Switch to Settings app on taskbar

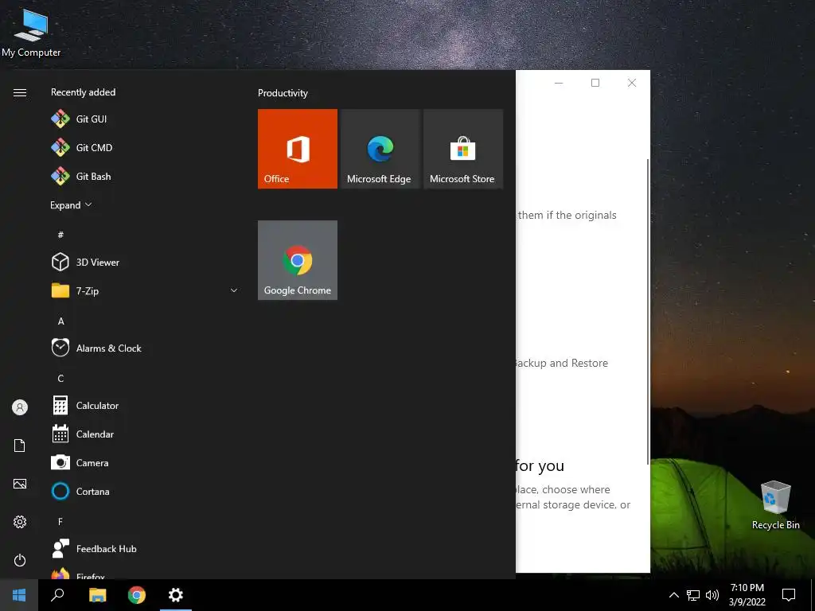176,595
